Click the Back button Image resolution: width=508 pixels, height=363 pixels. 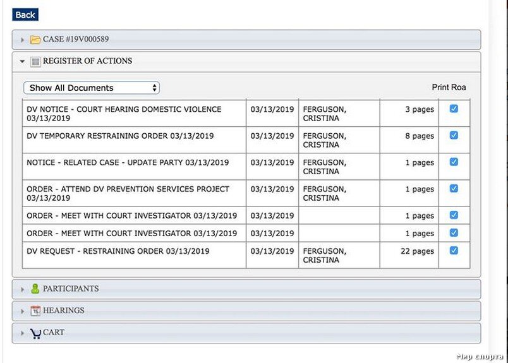pyautogui.click(x=25, y=15)
